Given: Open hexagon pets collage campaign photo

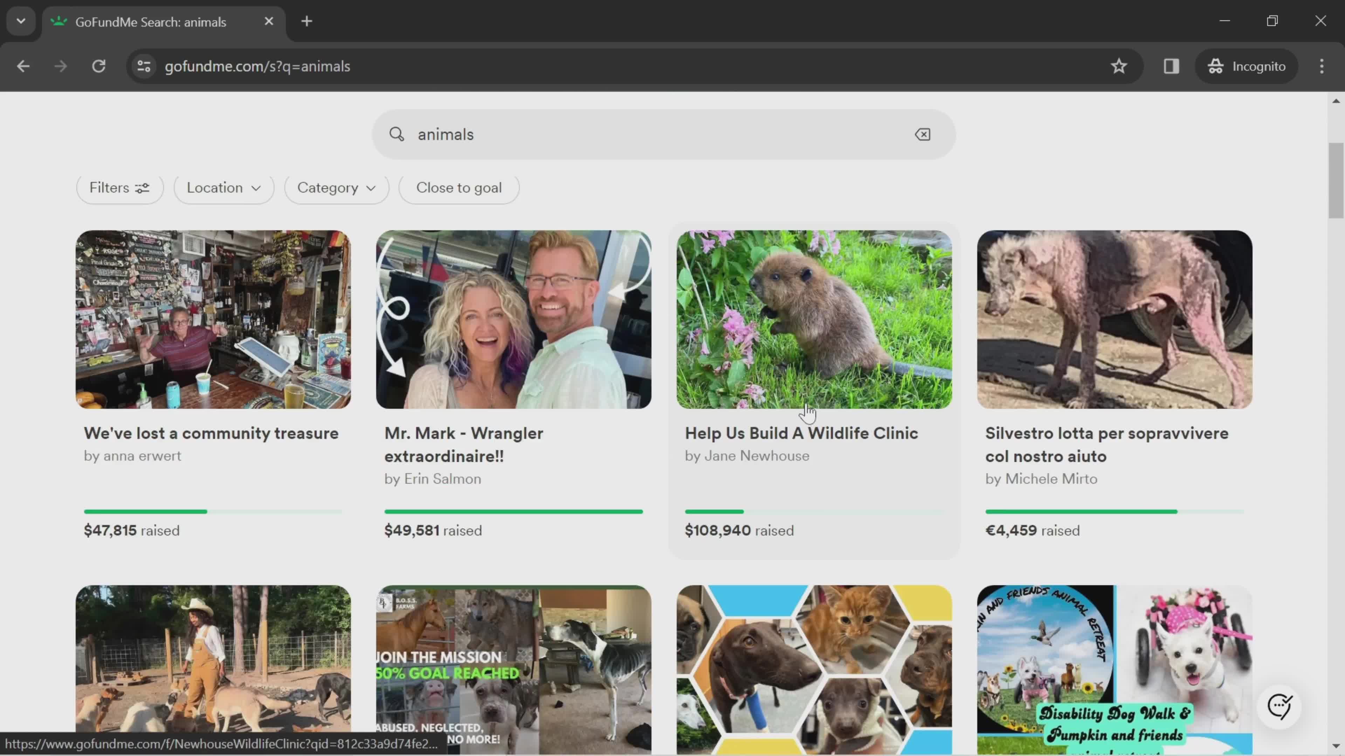Looking at the screenshot, I should click(814, 670).
